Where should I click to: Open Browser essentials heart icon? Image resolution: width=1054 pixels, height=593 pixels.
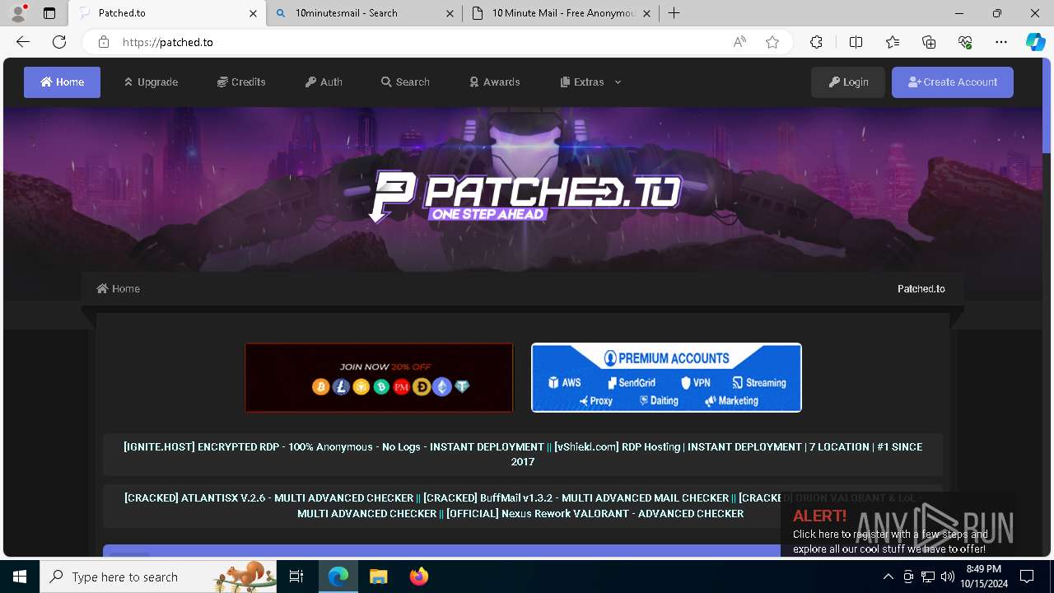click(x=965, y=42)
